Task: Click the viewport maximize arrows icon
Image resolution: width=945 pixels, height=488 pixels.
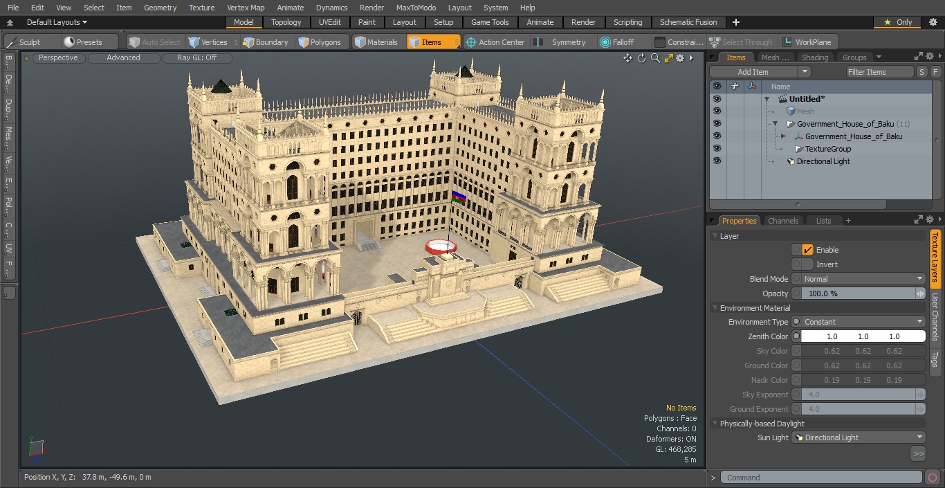Action: (x=668, y=58)
